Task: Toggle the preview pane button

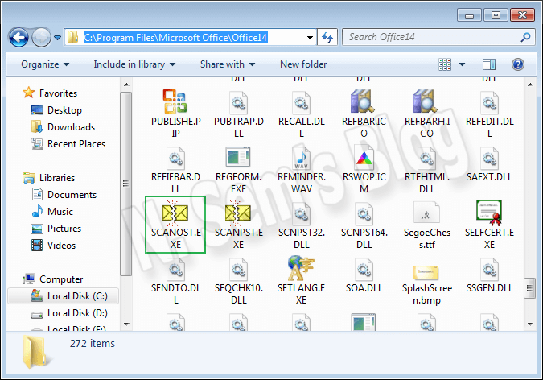Action: pos(489,64)
